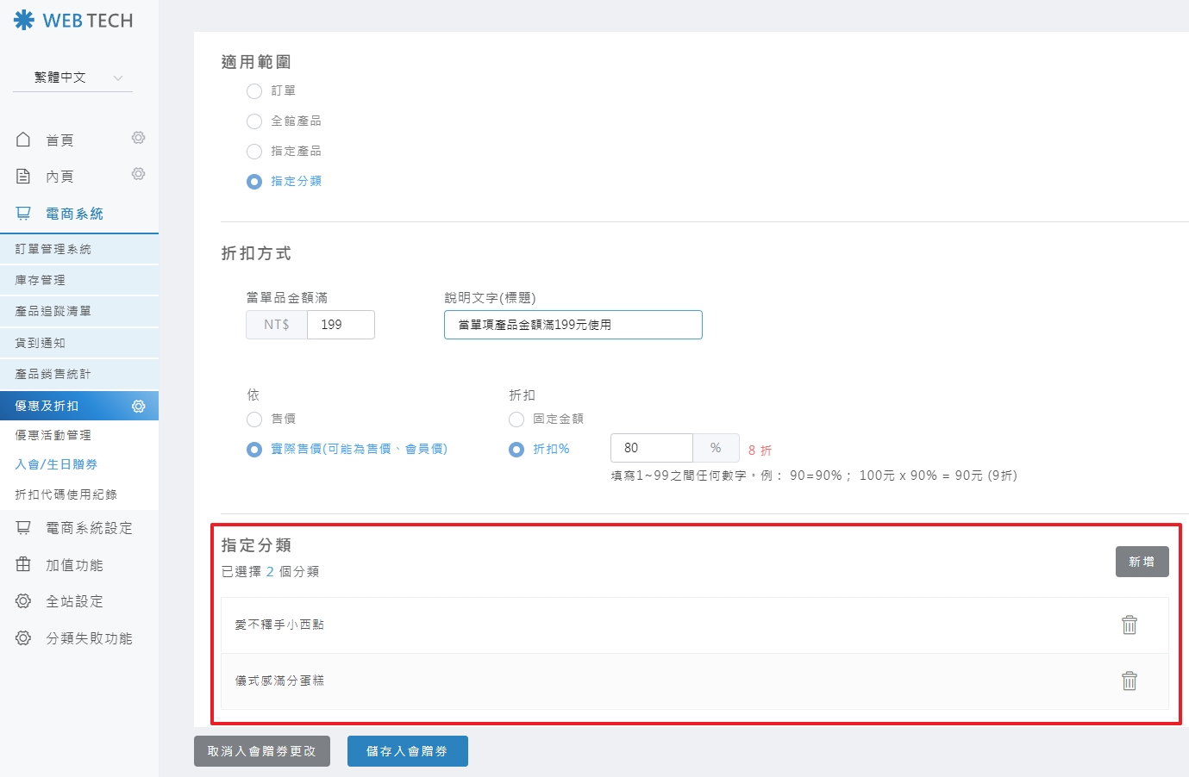Collapse the 電商系統 sidebar section
1189x777 pixels.
[x=74, y=214]
